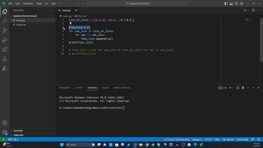This screenshot has width=263, height=148.
Task: Open the Run and Debug view
Action: (x=5, y=40)
